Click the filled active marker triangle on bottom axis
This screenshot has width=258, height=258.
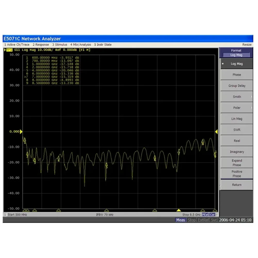tap(179, 210)
